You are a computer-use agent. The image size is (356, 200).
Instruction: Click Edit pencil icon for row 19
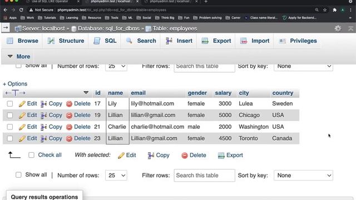coord(22,116)
